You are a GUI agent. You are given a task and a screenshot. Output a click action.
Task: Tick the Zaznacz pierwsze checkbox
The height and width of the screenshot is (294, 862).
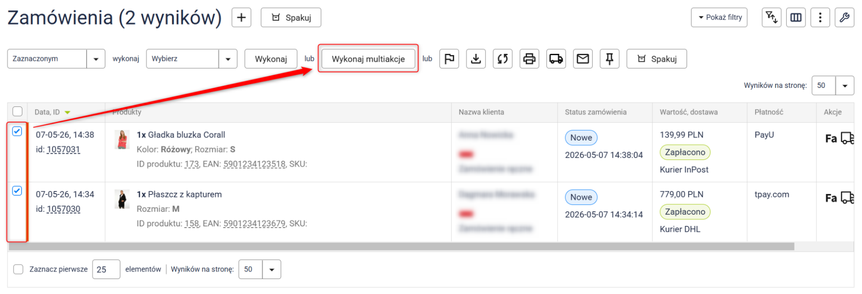tap(18, 269)
